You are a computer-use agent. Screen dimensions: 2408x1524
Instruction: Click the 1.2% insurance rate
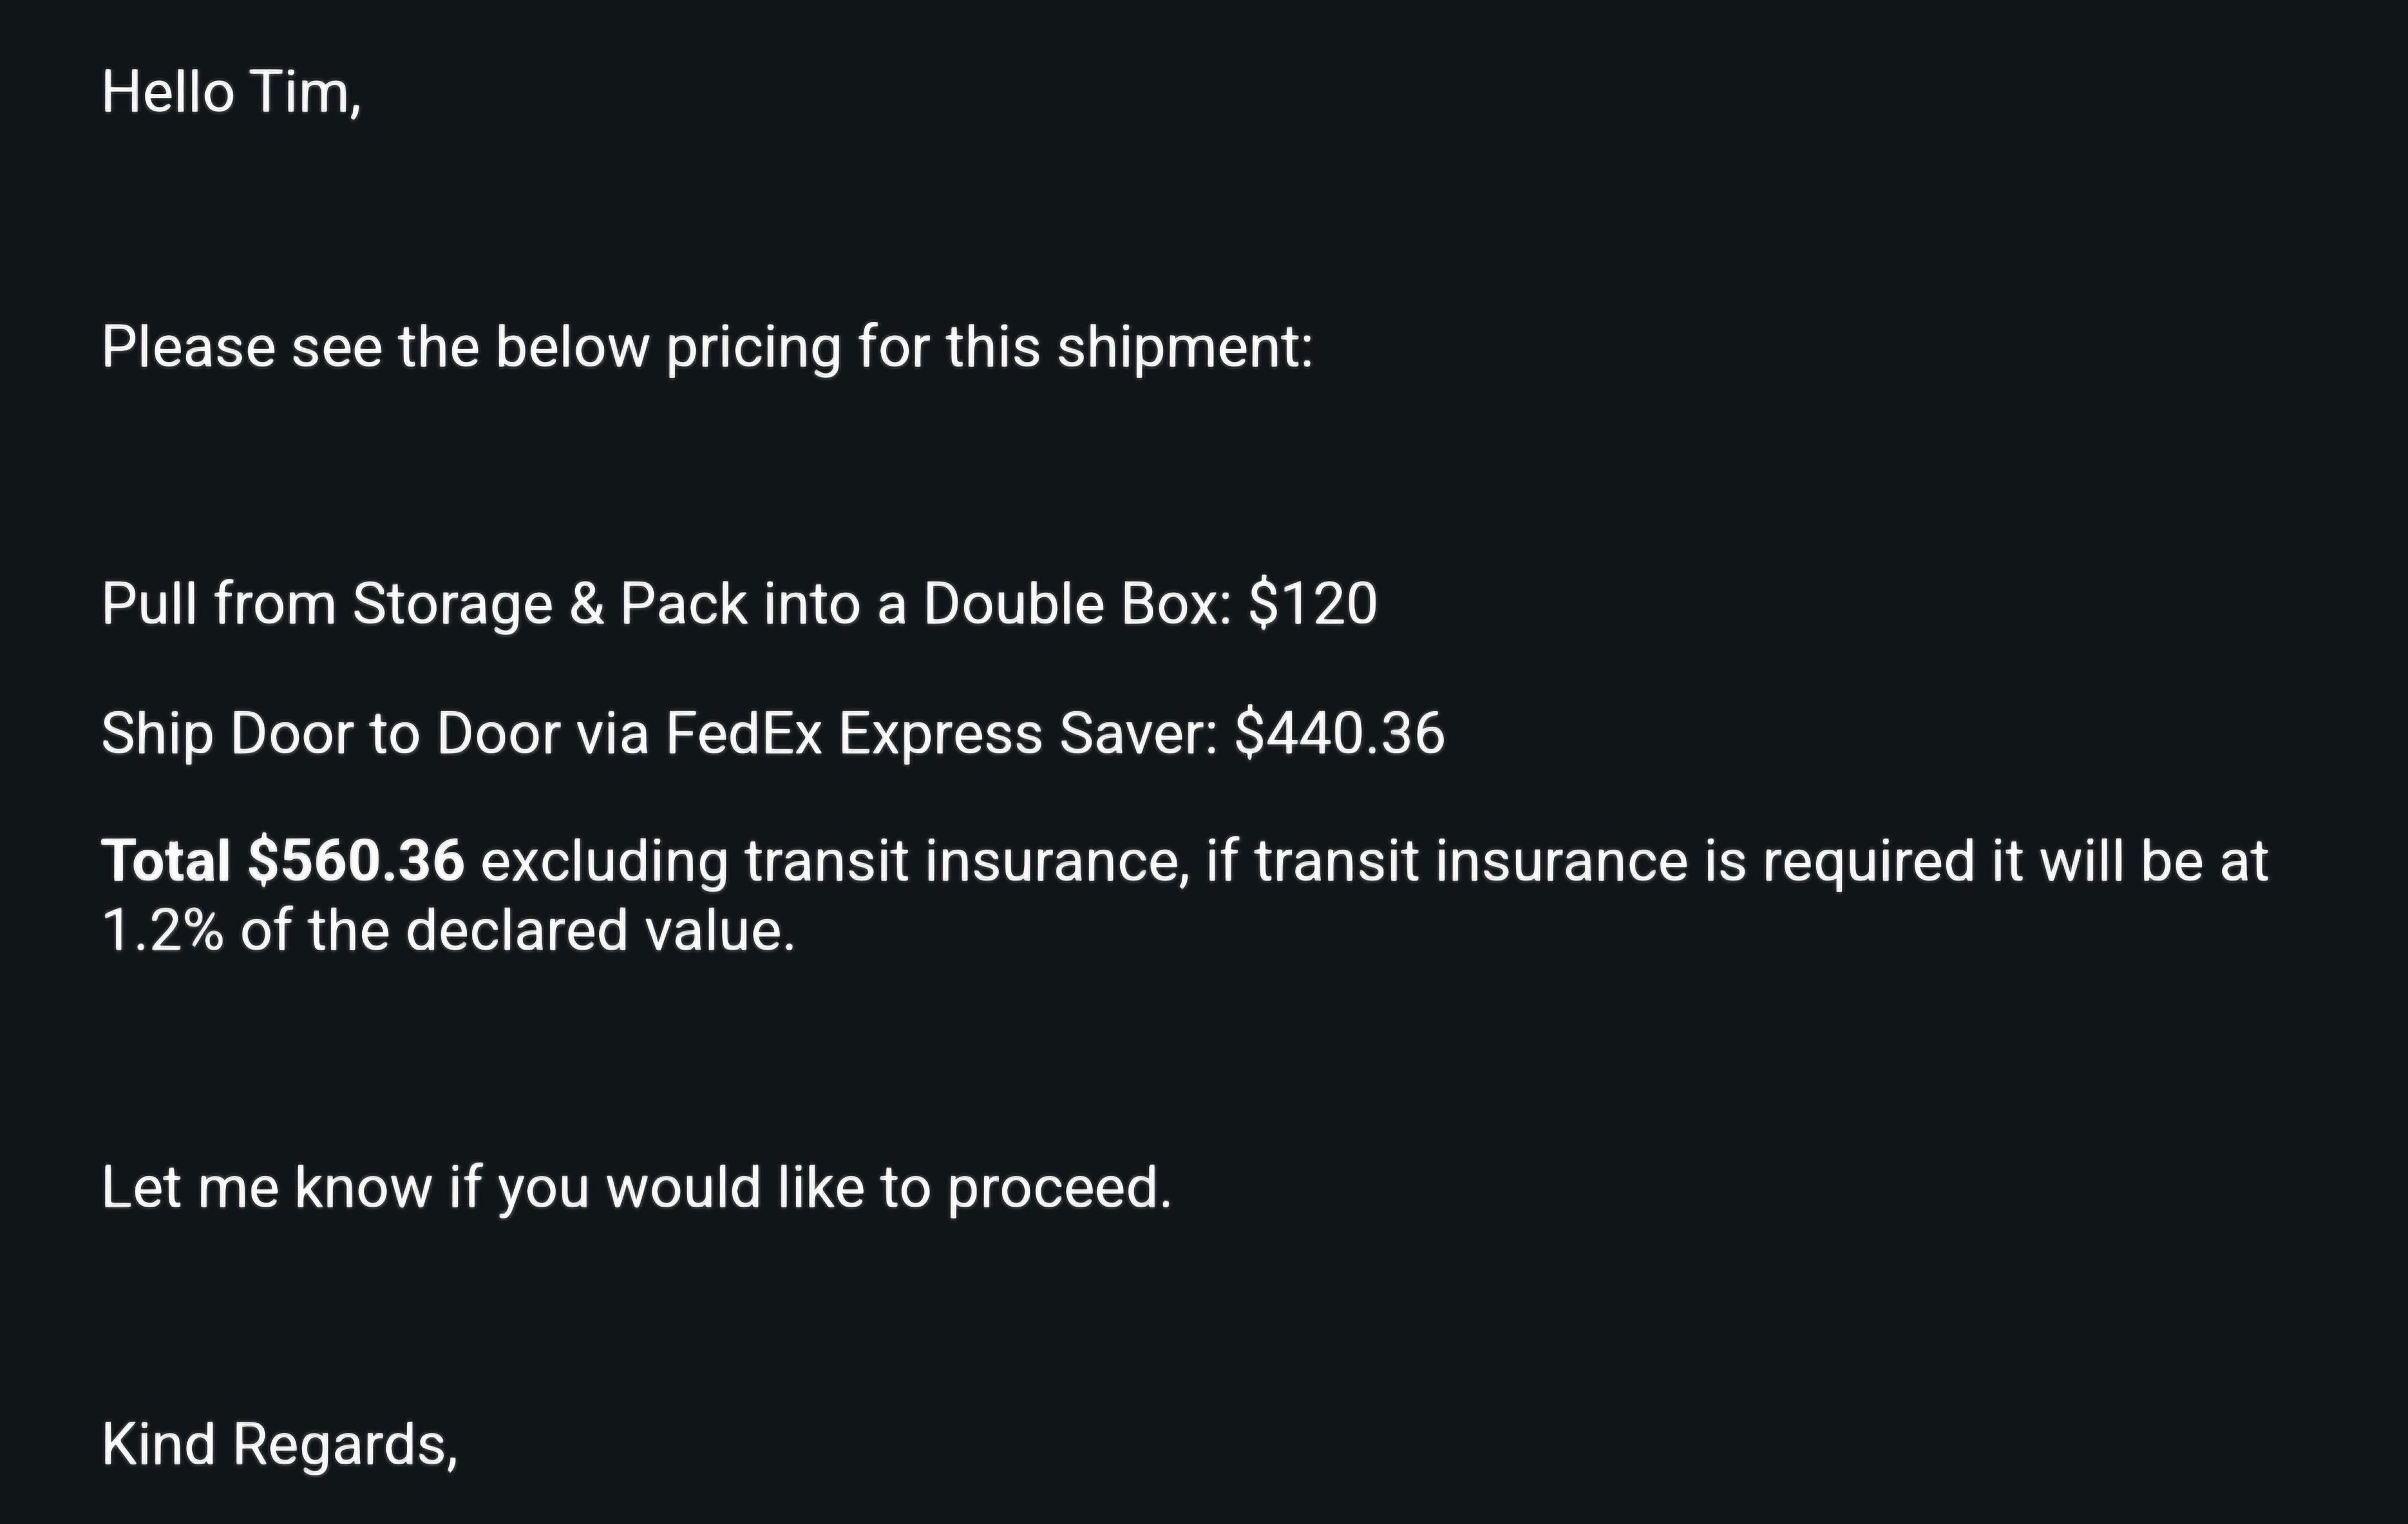(x=162, y=931)
